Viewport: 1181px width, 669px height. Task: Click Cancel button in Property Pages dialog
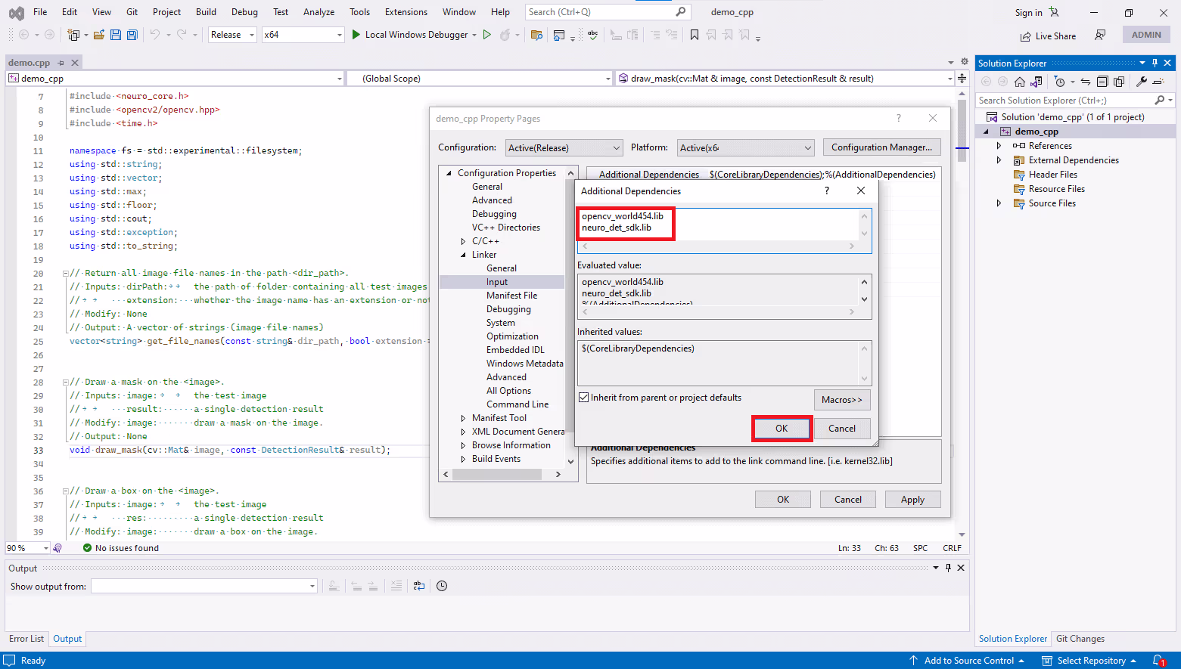point(848,500)
